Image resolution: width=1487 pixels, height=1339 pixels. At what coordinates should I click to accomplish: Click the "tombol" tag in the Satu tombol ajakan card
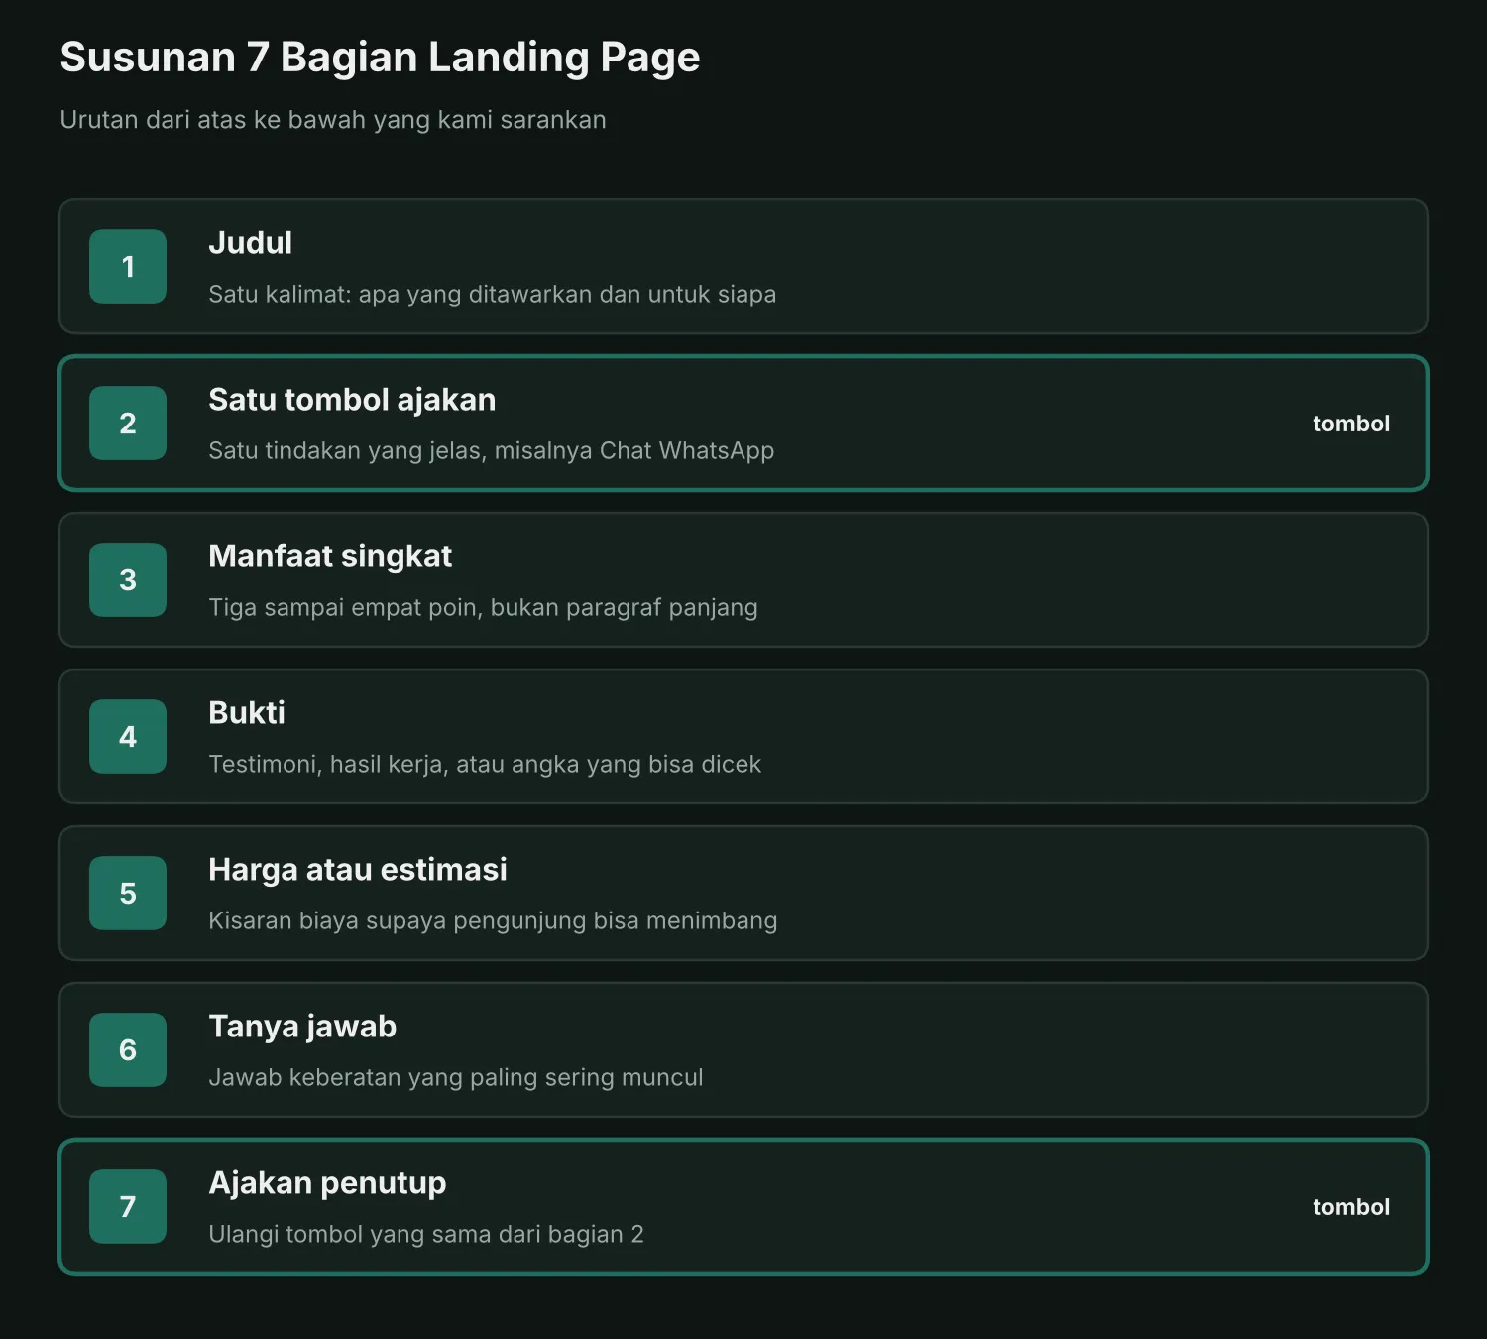point(1351,424)
